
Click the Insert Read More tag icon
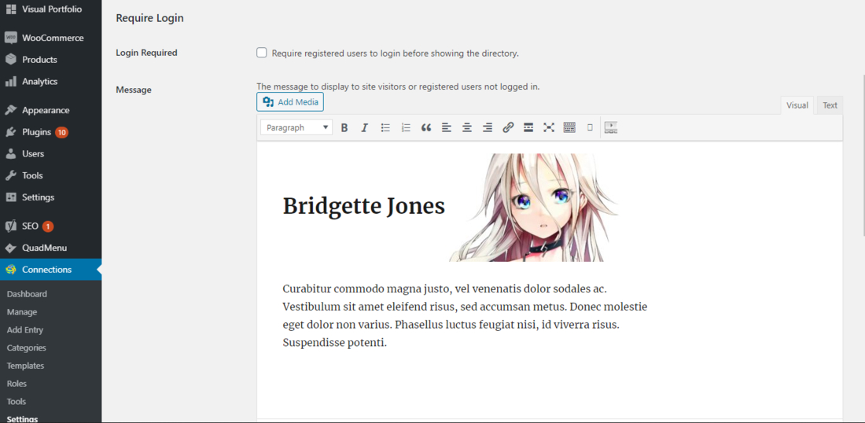coord(528,127)
